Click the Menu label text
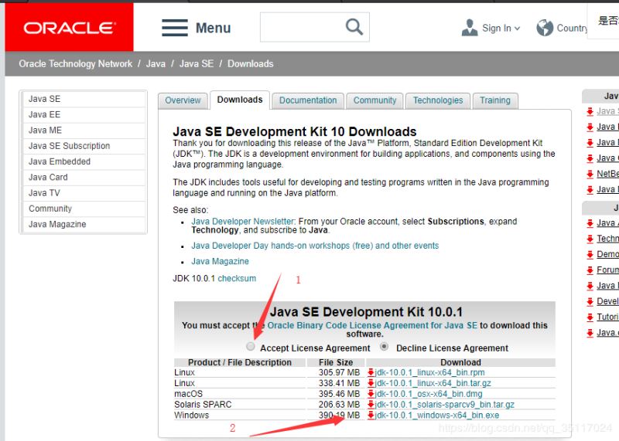Image resolution: width=619 pixels, height=441 pixels. click(214, 28)
